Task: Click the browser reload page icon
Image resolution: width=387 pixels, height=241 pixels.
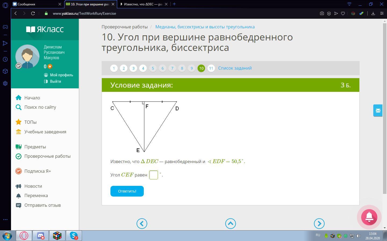Action: (x=33, y=13)
